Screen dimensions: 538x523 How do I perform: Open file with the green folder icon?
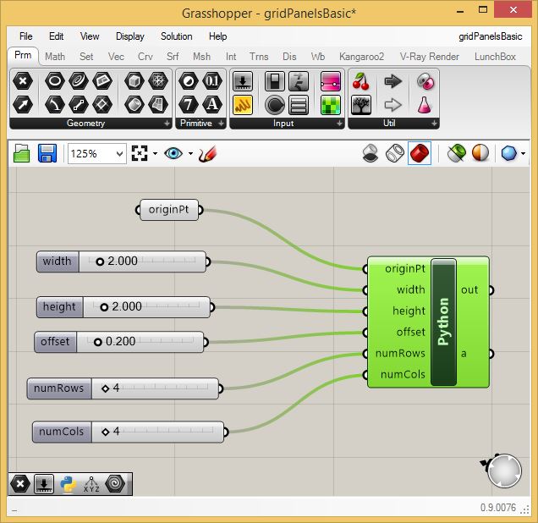tap(21, 153)
